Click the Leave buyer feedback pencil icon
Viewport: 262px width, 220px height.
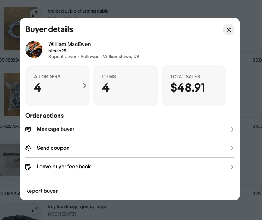(x=29, y=167)
